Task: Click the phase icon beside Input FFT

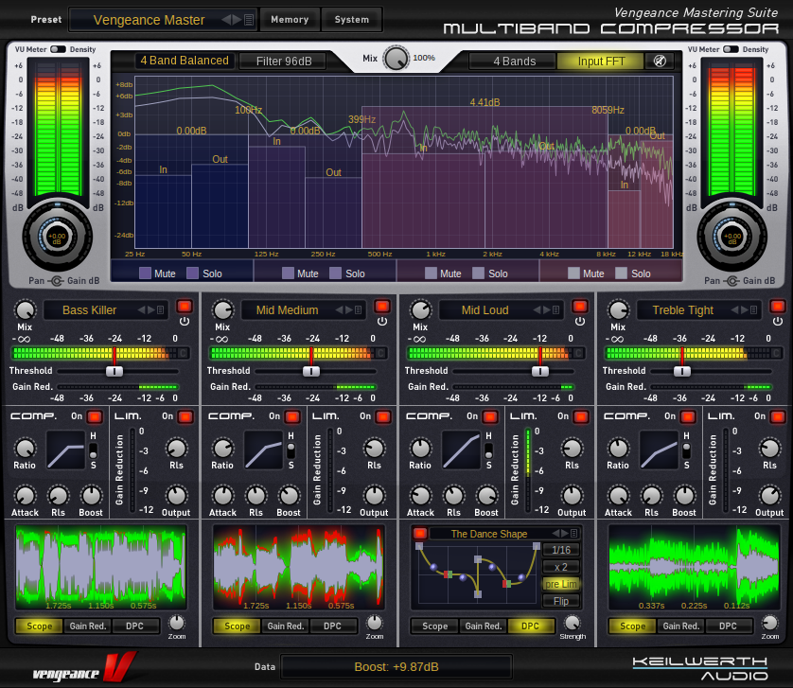Action: pos(659,62)
